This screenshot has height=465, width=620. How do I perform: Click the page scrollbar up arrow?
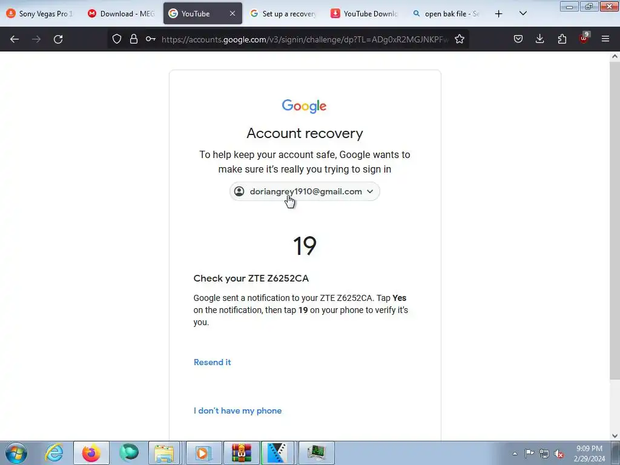[x=615, y=56]
